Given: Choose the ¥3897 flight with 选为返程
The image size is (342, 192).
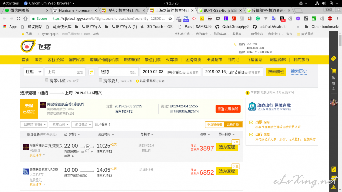Looking at the screenshot, I should coord(227,147).
